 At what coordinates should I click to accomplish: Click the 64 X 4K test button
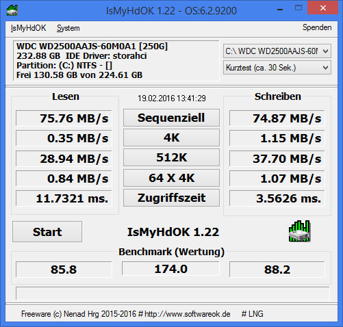171,178
